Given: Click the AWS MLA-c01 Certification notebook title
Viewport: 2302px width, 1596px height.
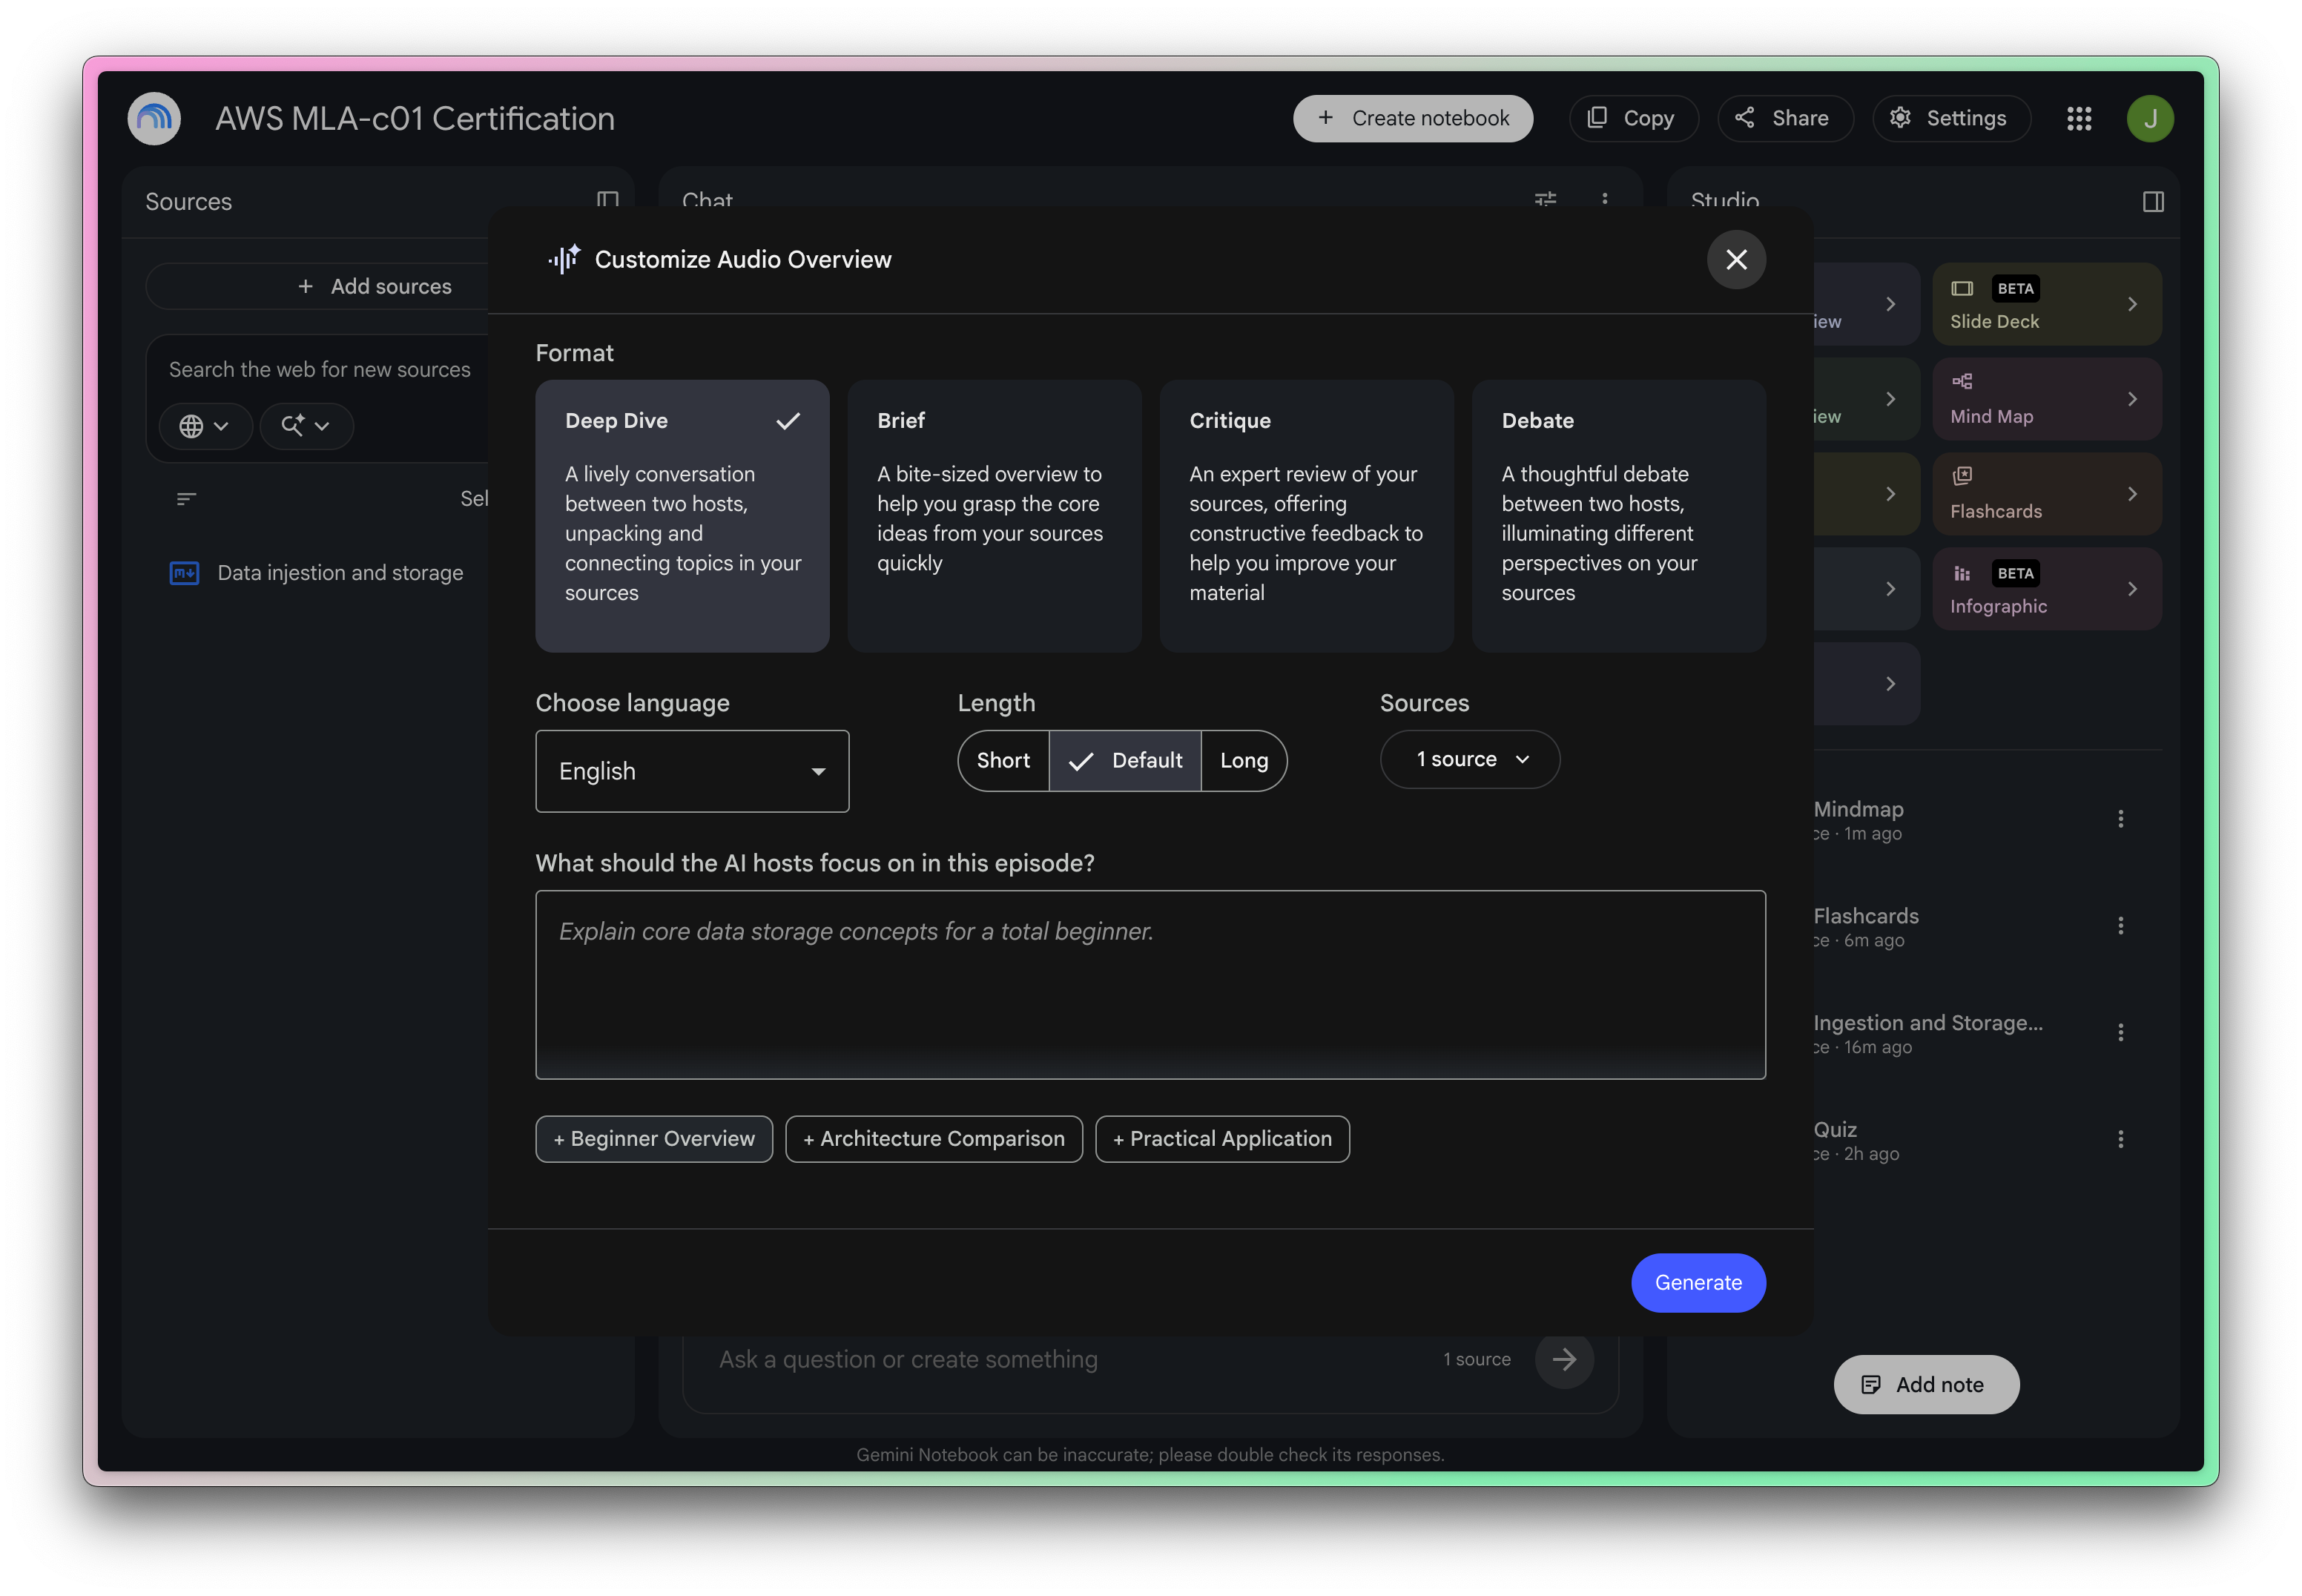Looking at the screenshot, I should click(x=415, y=119).
